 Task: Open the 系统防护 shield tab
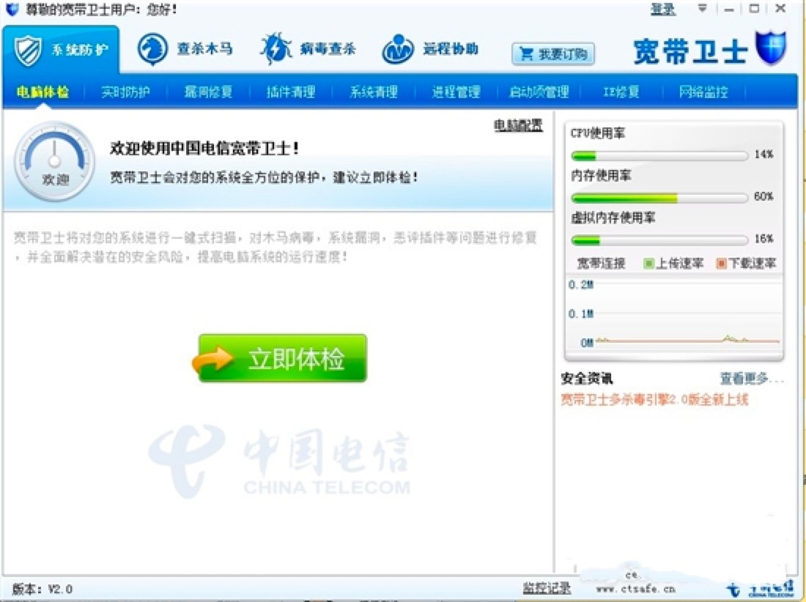point(61,50)
